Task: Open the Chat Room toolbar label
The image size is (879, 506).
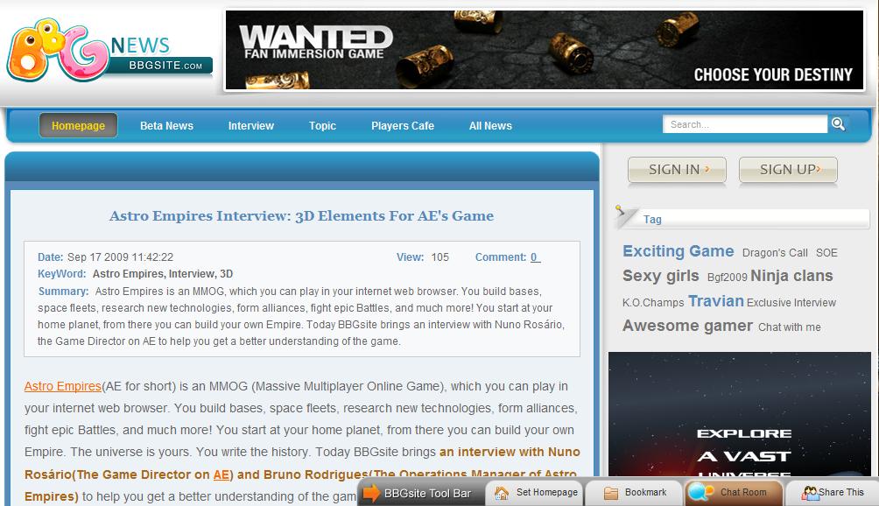Action: click(743, 492)
